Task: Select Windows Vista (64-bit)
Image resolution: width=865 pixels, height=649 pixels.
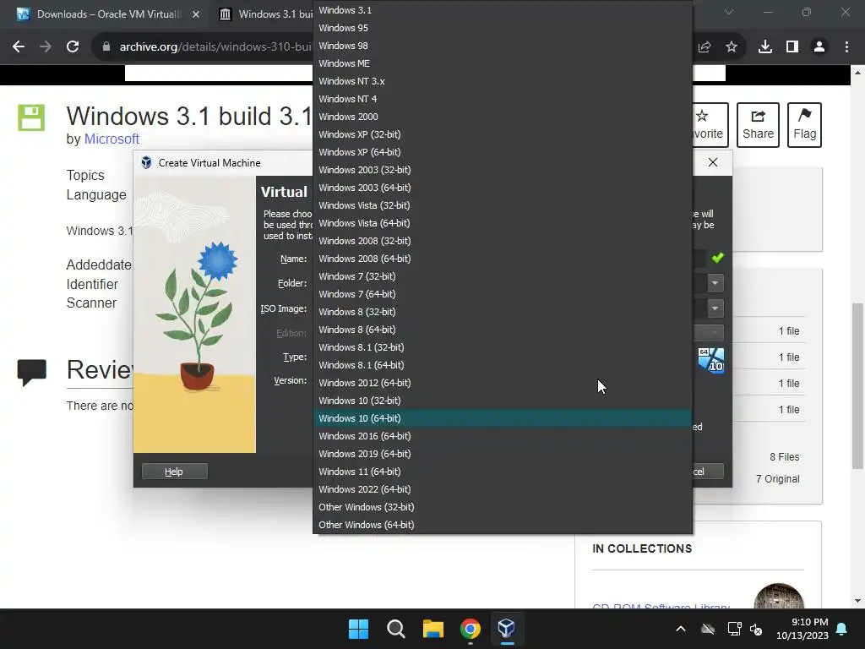Action: tap(502, 223)
